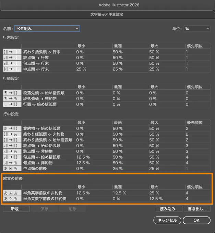The width and height of the screenshot is (215, 233).
Task: Select 最大 25 % for 半角英字前後の非約物
Action: click(154, 193)
